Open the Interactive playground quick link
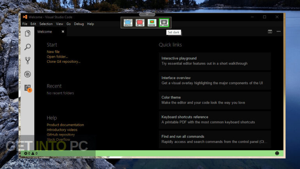 point(215,61)
